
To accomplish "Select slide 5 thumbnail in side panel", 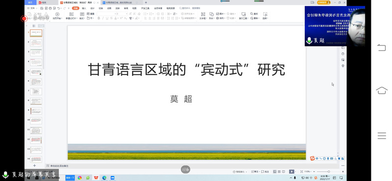I will click(x=36, y=72).
